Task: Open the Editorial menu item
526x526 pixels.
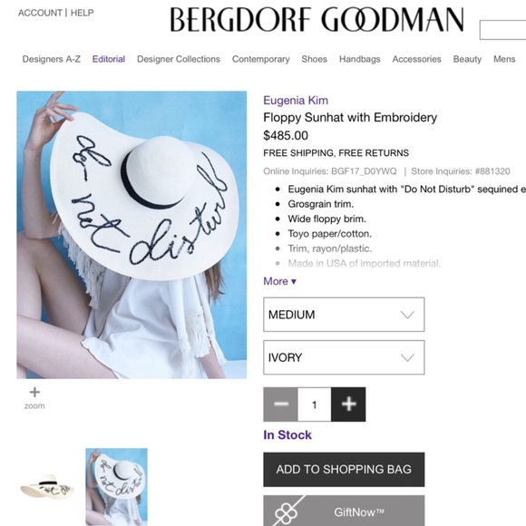Action: point(109,59)
